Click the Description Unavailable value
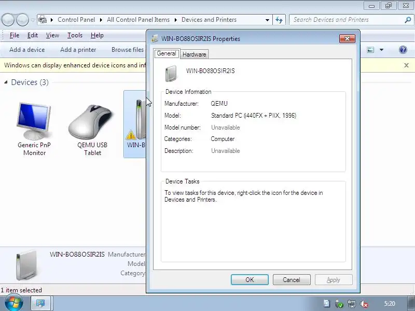The height and width of the screenshot is (311, 415). pyautogui.click(x=226, y=151)
